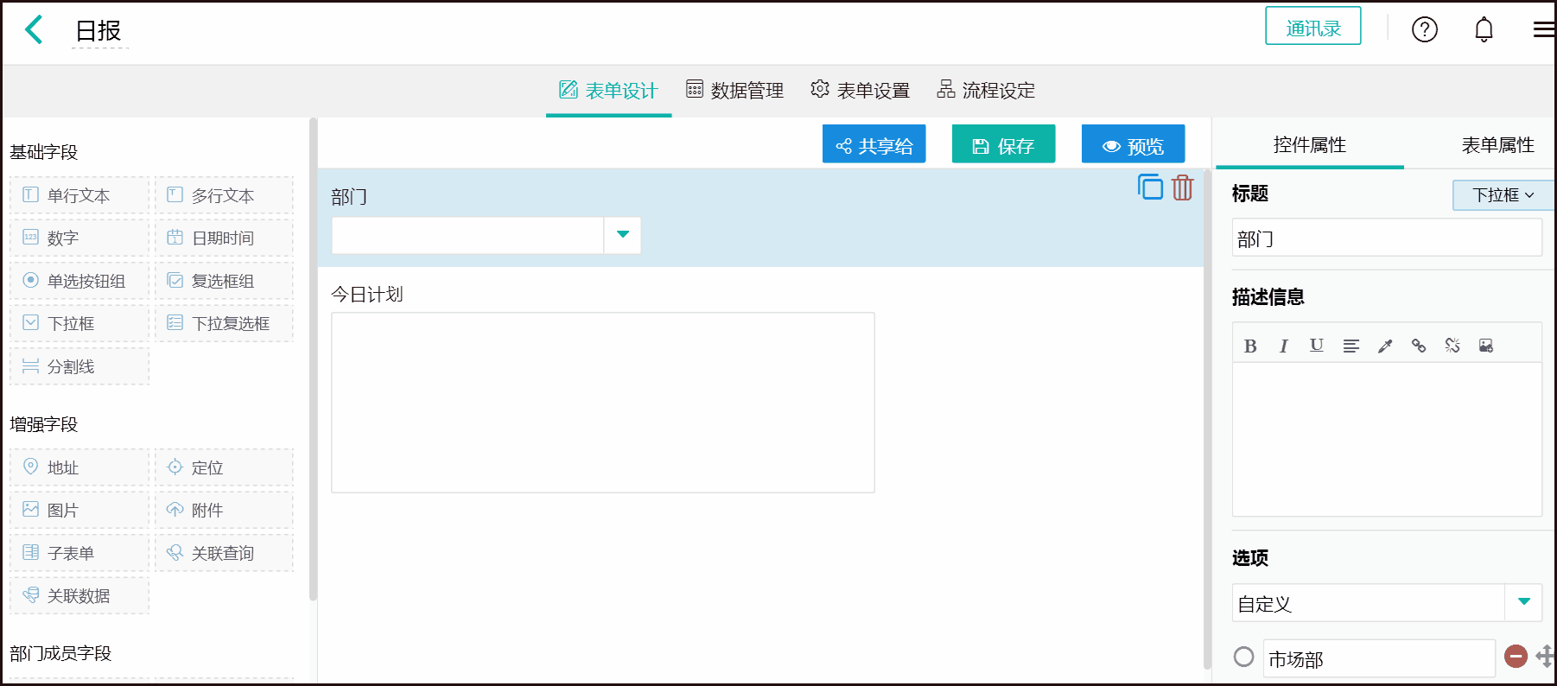Add a 关联数据 field
Screen dimensions: 1557x686
79,595
